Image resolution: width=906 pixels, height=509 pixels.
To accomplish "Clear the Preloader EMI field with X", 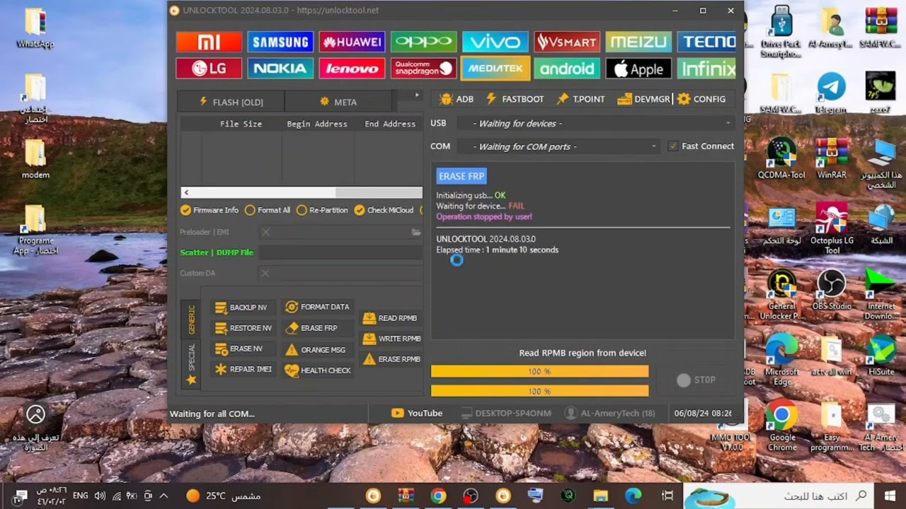I will 266,232.
